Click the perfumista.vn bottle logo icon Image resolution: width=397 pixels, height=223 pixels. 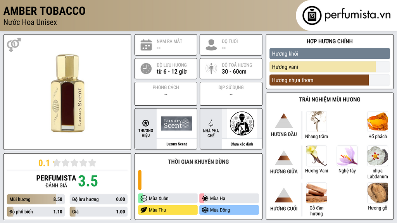312,15
